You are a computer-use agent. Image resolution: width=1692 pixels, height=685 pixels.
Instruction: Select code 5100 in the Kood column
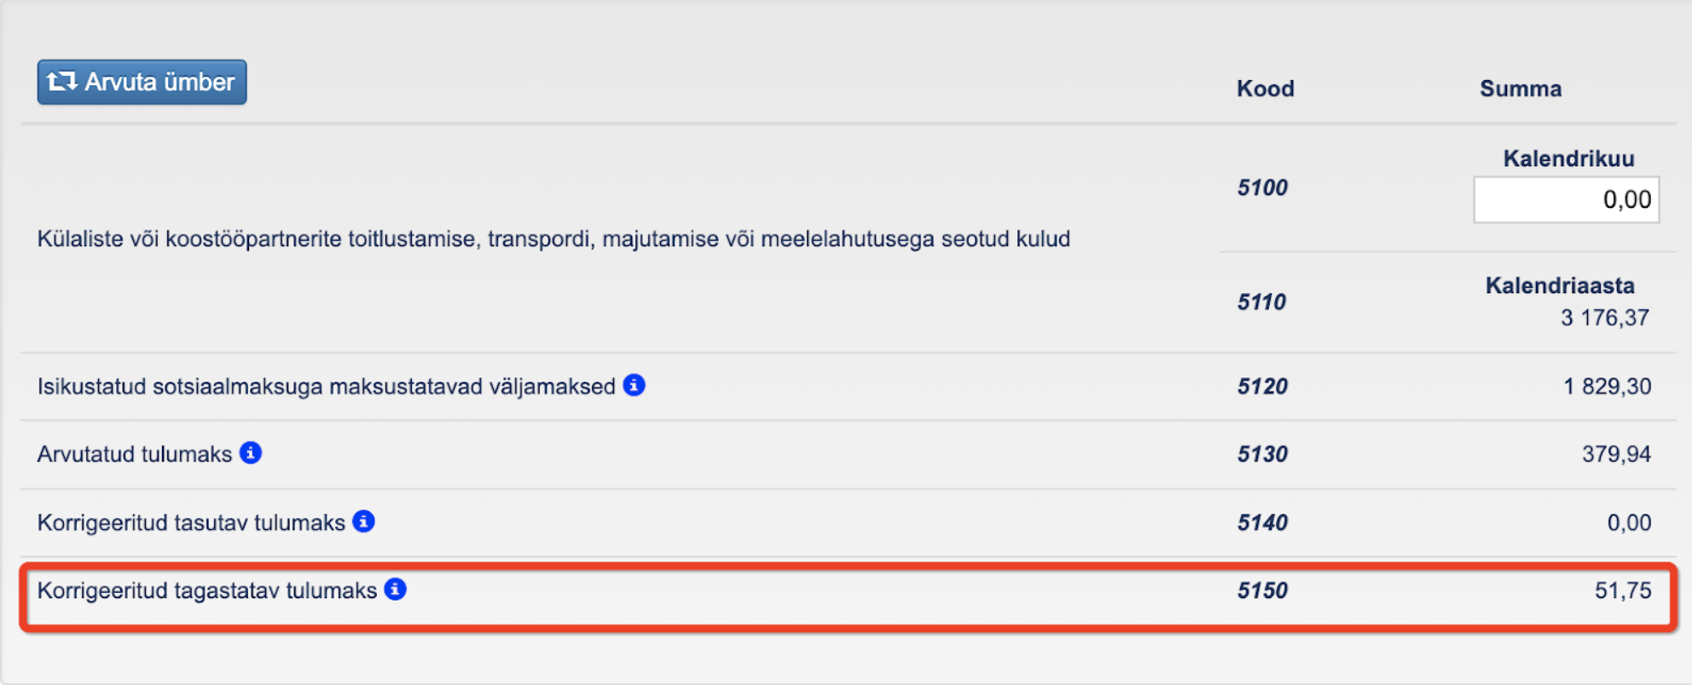pos(1262,187)
